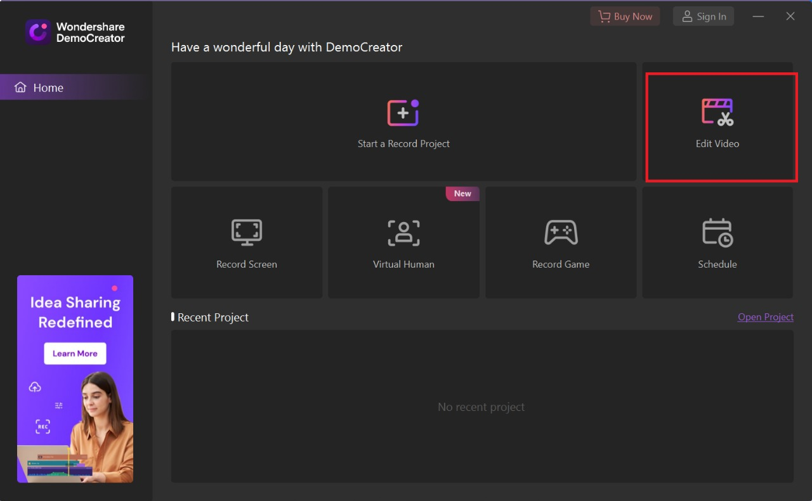Click the cloud upload icon in the banner
This screenshot has width=812, height=501.
tap(35, 387)
